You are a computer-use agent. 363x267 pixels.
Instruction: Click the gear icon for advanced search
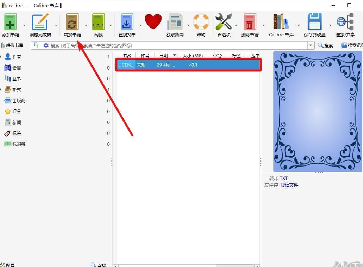pyautogui.click(x=46, y=45)
